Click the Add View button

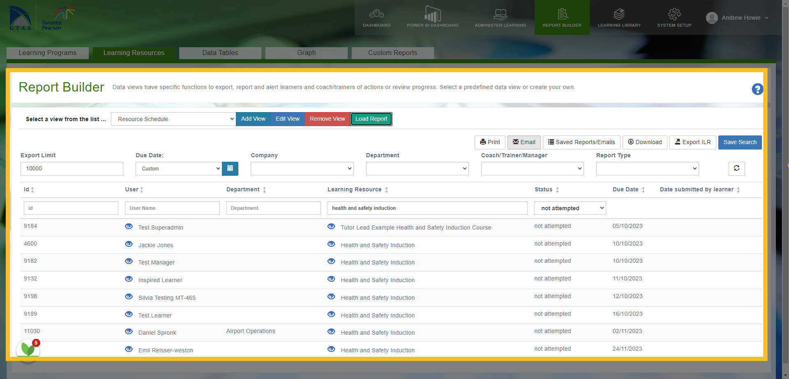point(253,119)
